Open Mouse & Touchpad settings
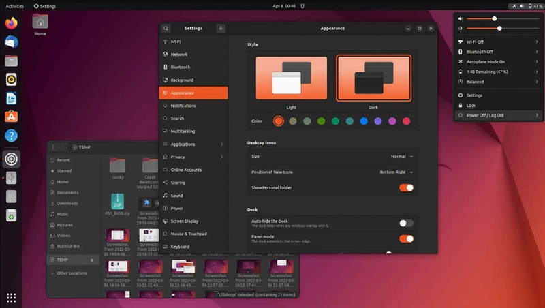 [x=193, y=234]
